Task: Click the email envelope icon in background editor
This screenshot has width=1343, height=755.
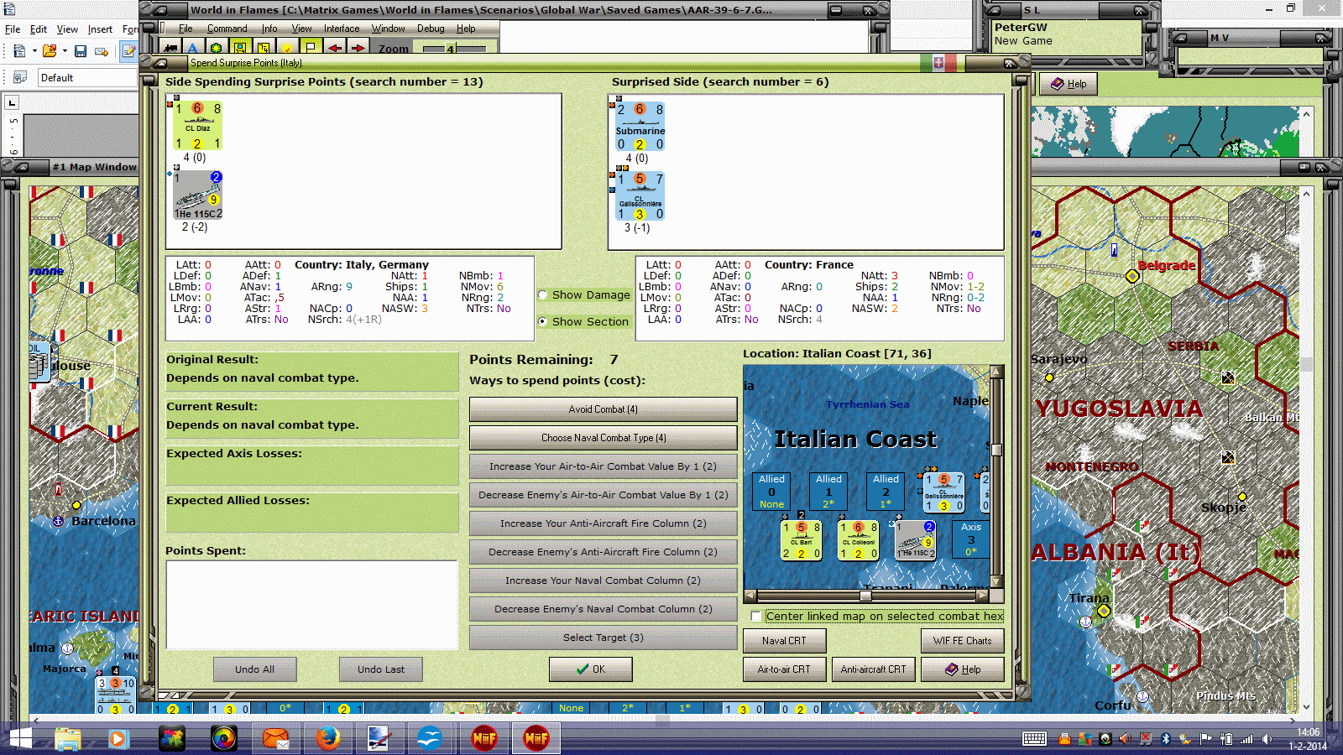Action: 102,51
